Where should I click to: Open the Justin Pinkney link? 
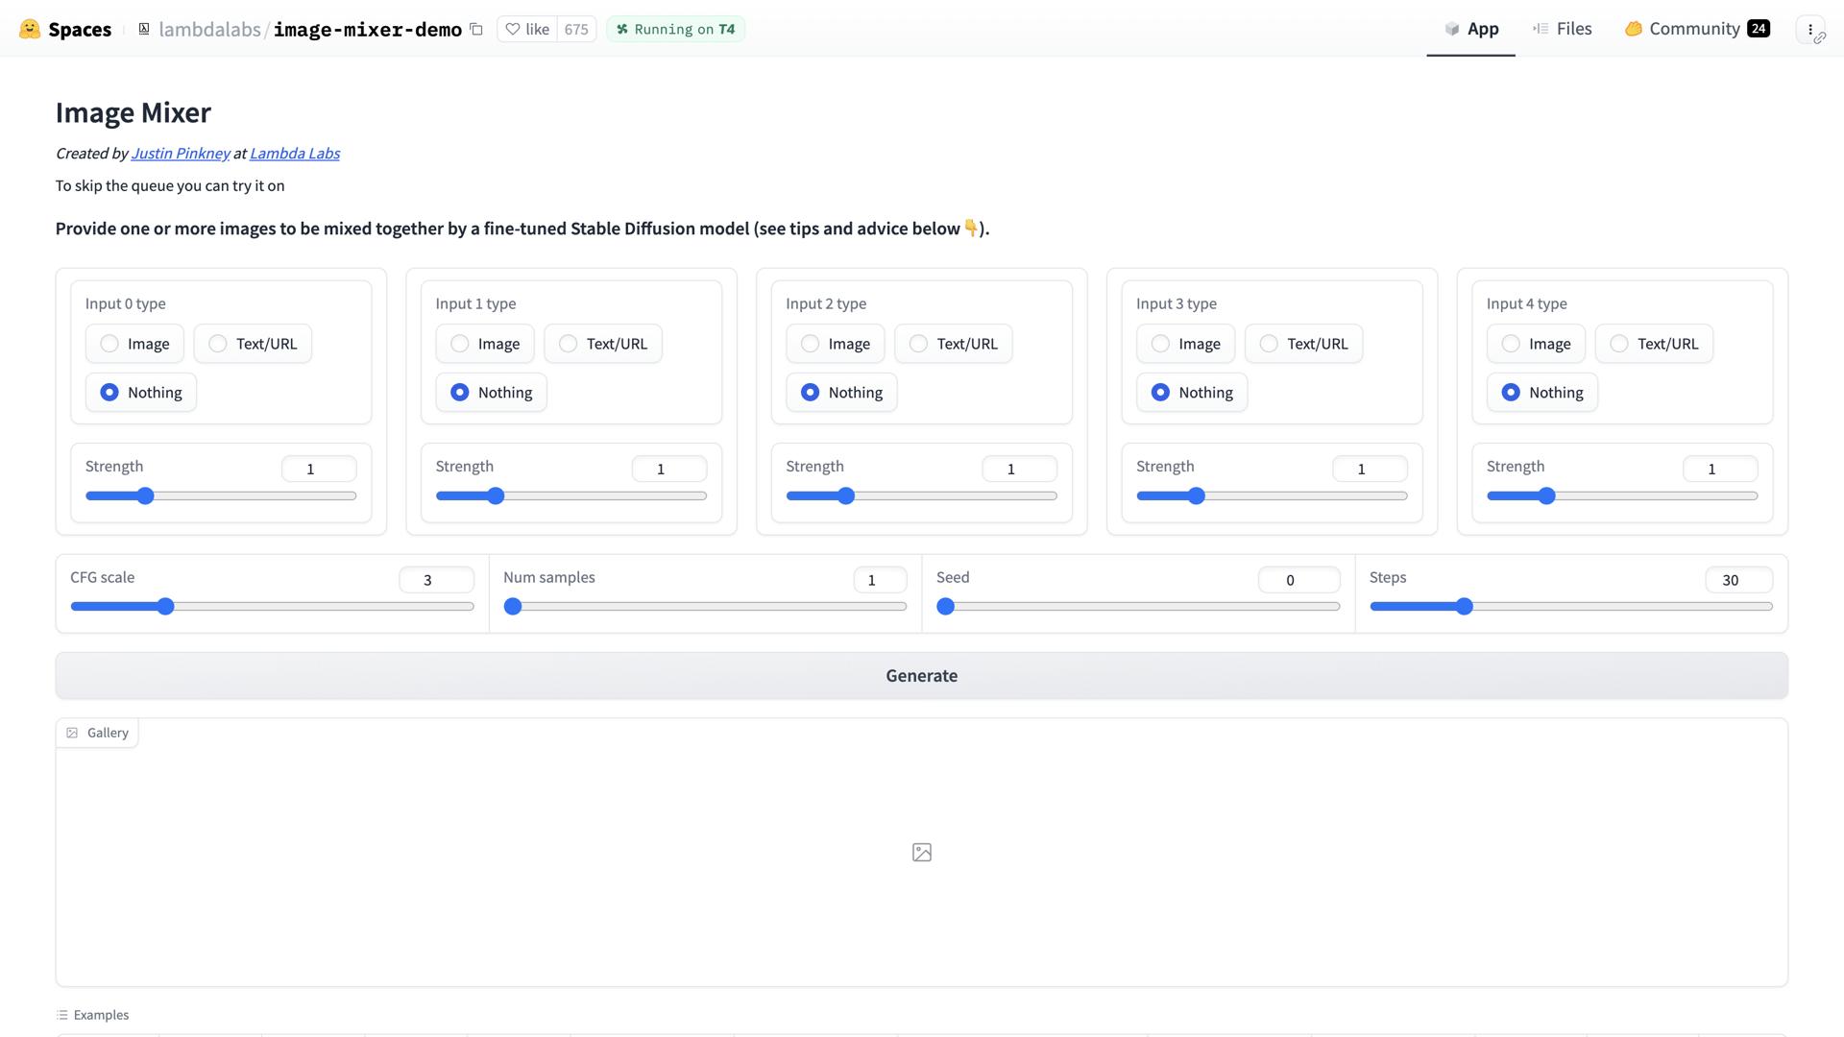pyautogui.click(x=181, y=154)
